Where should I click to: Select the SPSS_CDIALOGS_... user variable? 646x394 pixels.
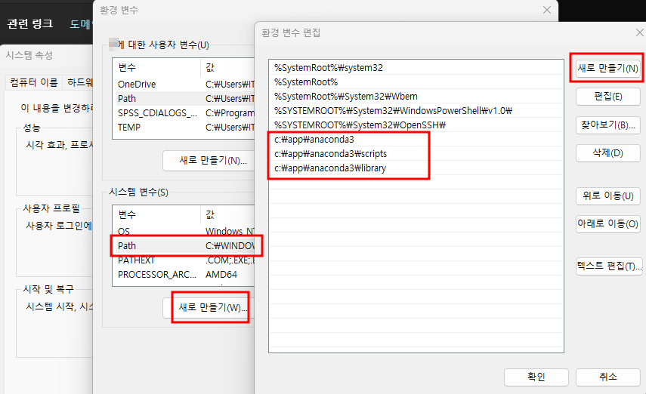click(x=184, y=113)
